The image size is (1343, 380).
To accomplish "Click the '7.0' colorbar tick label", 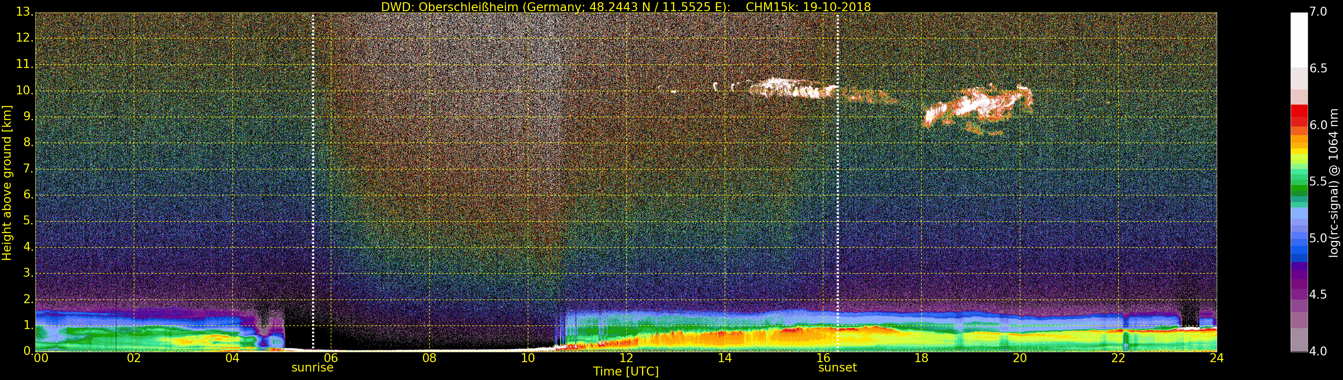I will coord(1318,12).
